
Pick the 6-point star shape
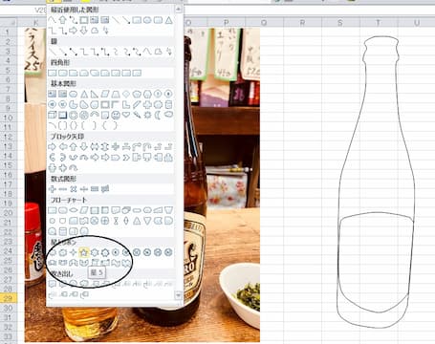point(95,252)
